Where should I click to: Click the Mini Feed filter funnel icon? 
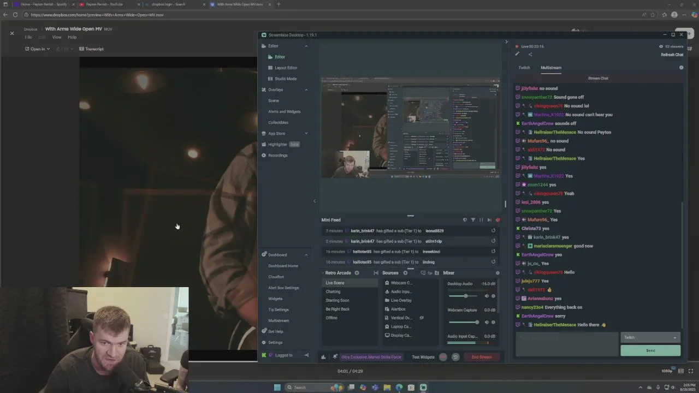pos(473,220)
